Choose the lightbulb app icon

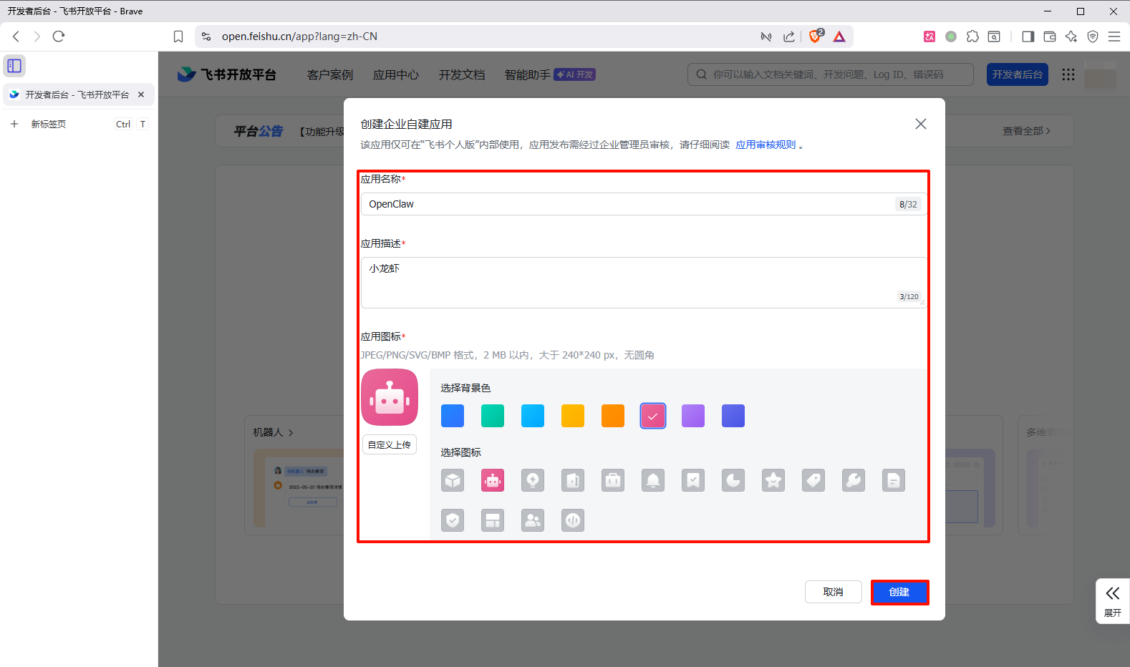[x=532, y=480]
